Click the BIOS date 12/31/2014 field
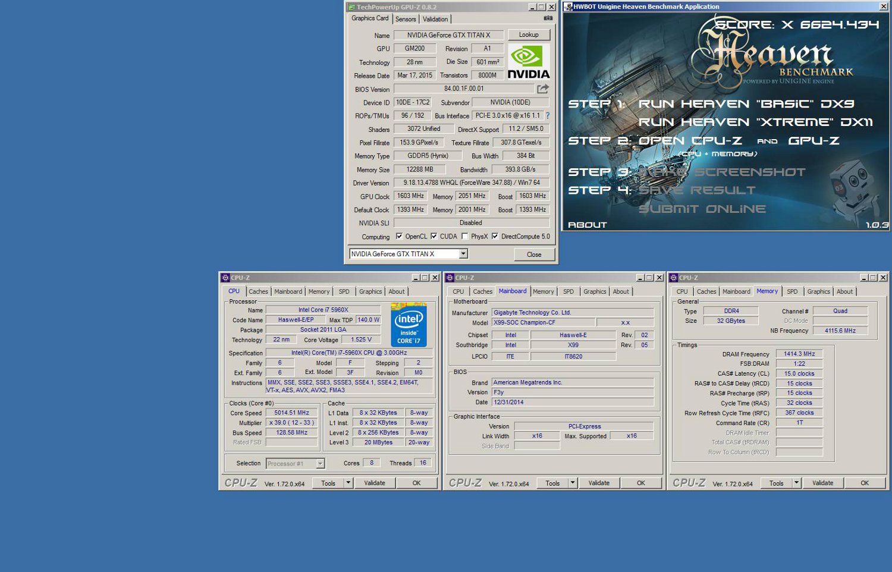This screenshot has height=572, width=892. (573, 402)
